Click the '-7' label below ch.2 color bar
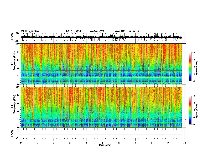 (194, 124)
